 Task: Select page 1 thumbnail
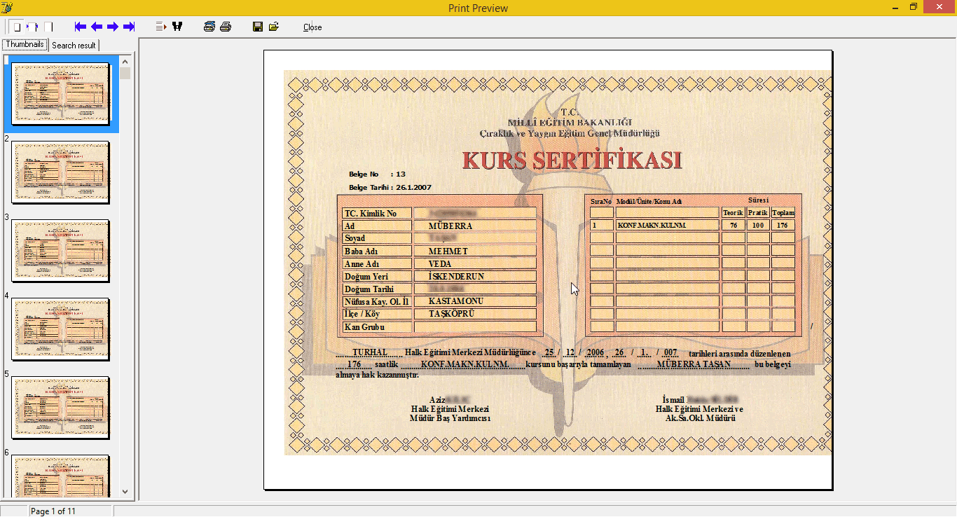[x=61, y=94]
